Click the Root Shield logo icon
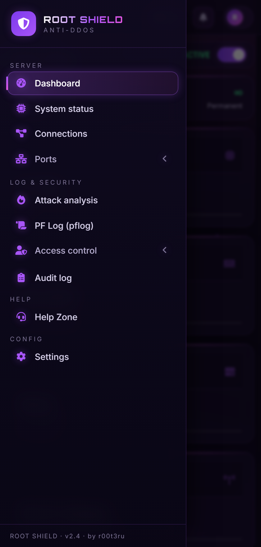 point(24,24)
